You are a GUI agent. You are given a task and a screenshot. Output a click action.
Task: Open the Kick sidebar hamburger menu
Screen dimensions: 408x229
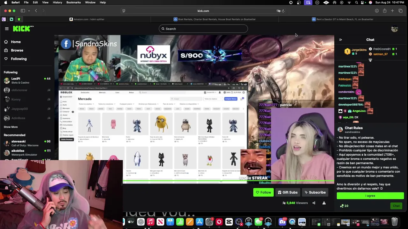pyautogui.click(x=7, y=29)
